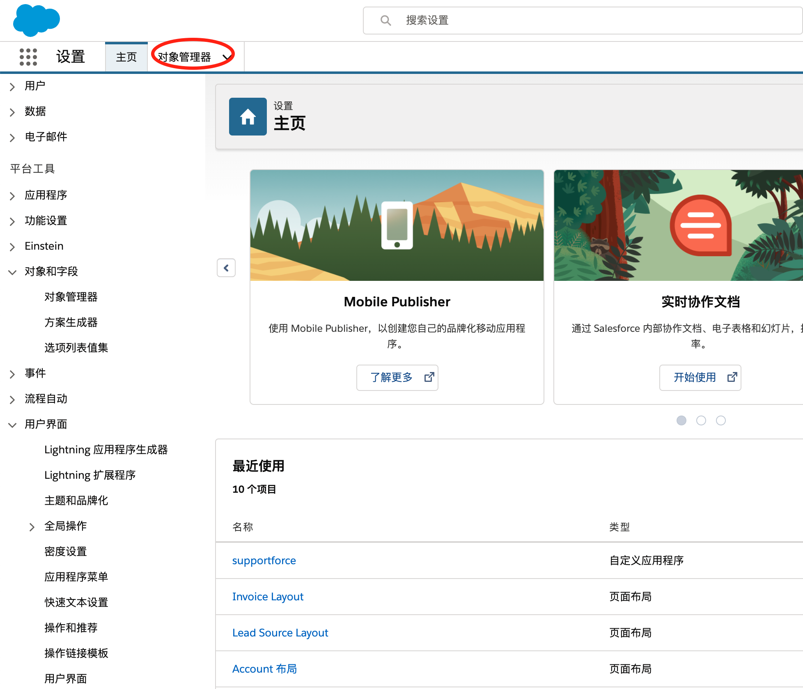Open 对象管理器 in the sidebar tree

(x=71, y=296)
